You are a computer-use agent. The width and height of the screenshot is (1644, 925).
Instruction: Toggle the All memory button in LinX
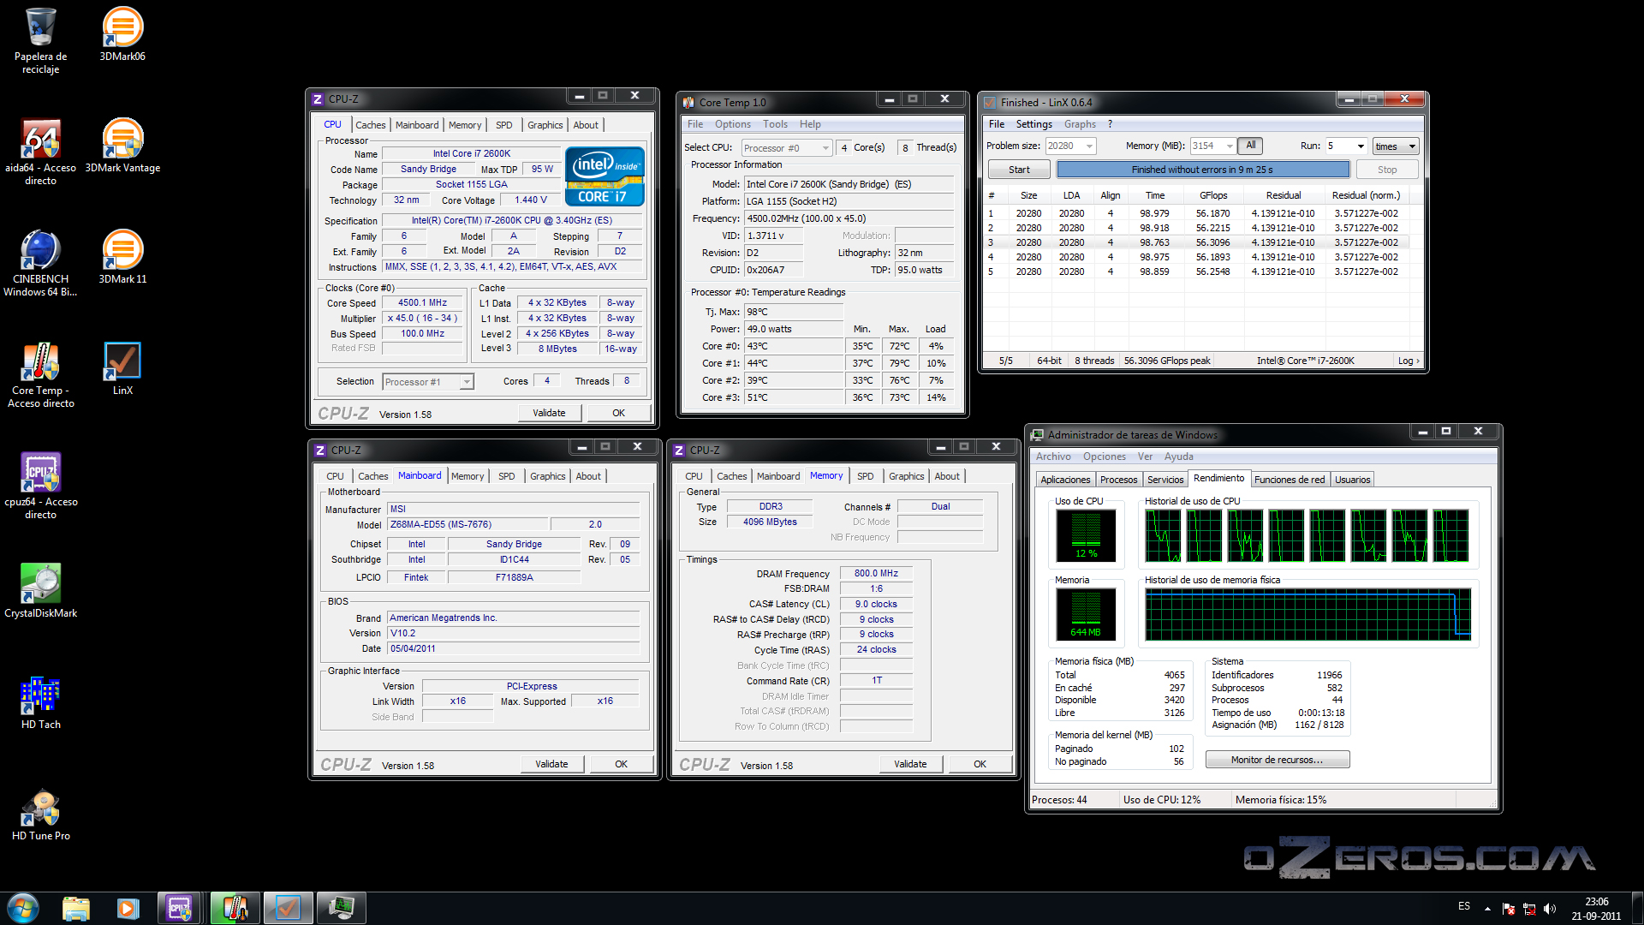pyautogui.click(x=1250, y=146)
